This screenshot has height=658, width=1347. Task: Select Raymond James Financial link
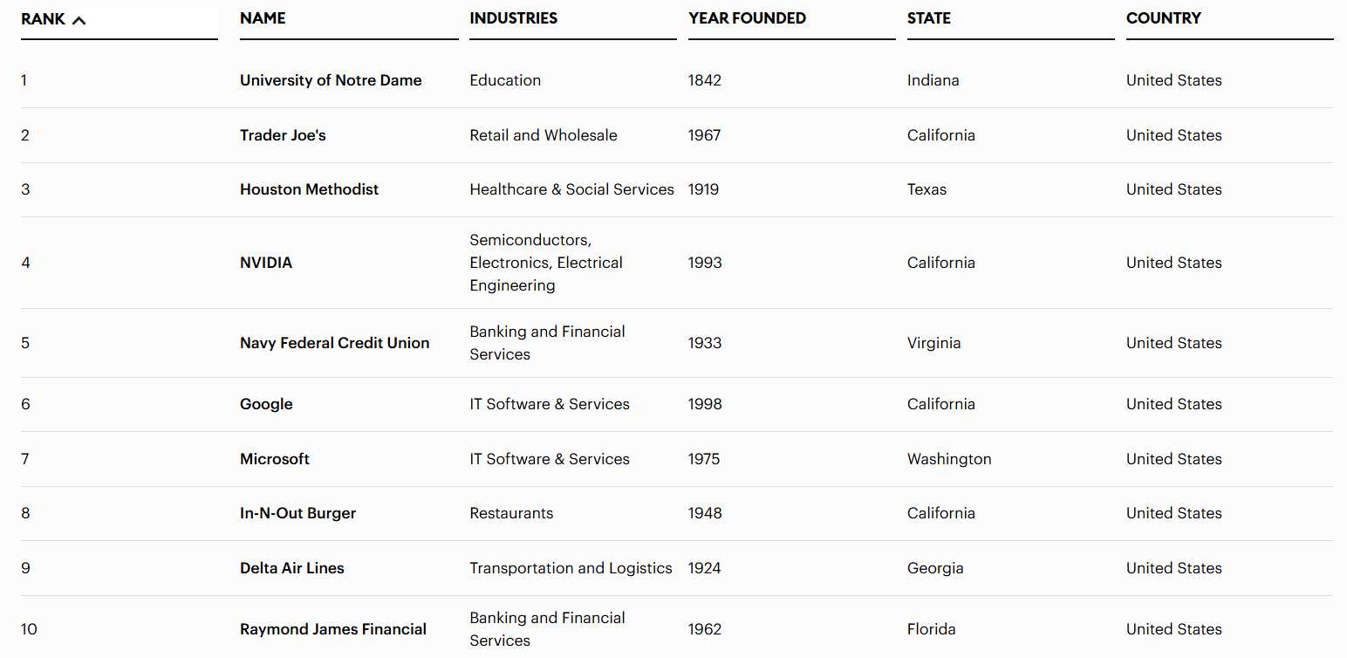333,629
